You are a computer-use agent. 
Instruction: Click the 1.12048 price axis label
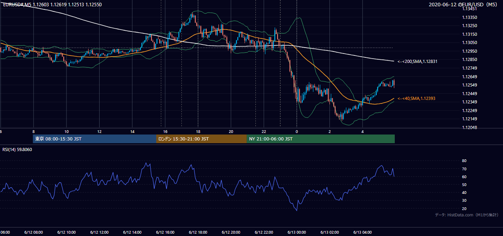point(470,127)
